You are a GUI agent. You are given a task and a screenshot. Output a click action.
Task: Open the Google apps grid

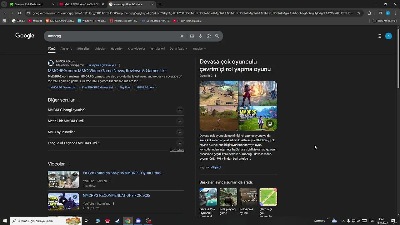point(379,36)
